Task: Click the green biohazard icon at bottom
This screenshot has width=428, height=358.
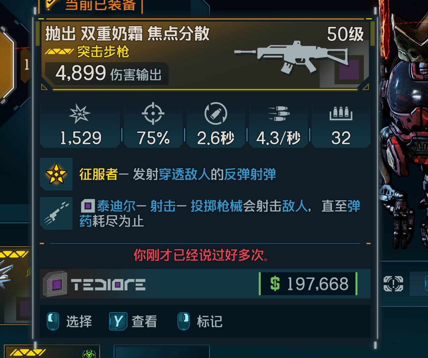Action: [x=89, y=354]
